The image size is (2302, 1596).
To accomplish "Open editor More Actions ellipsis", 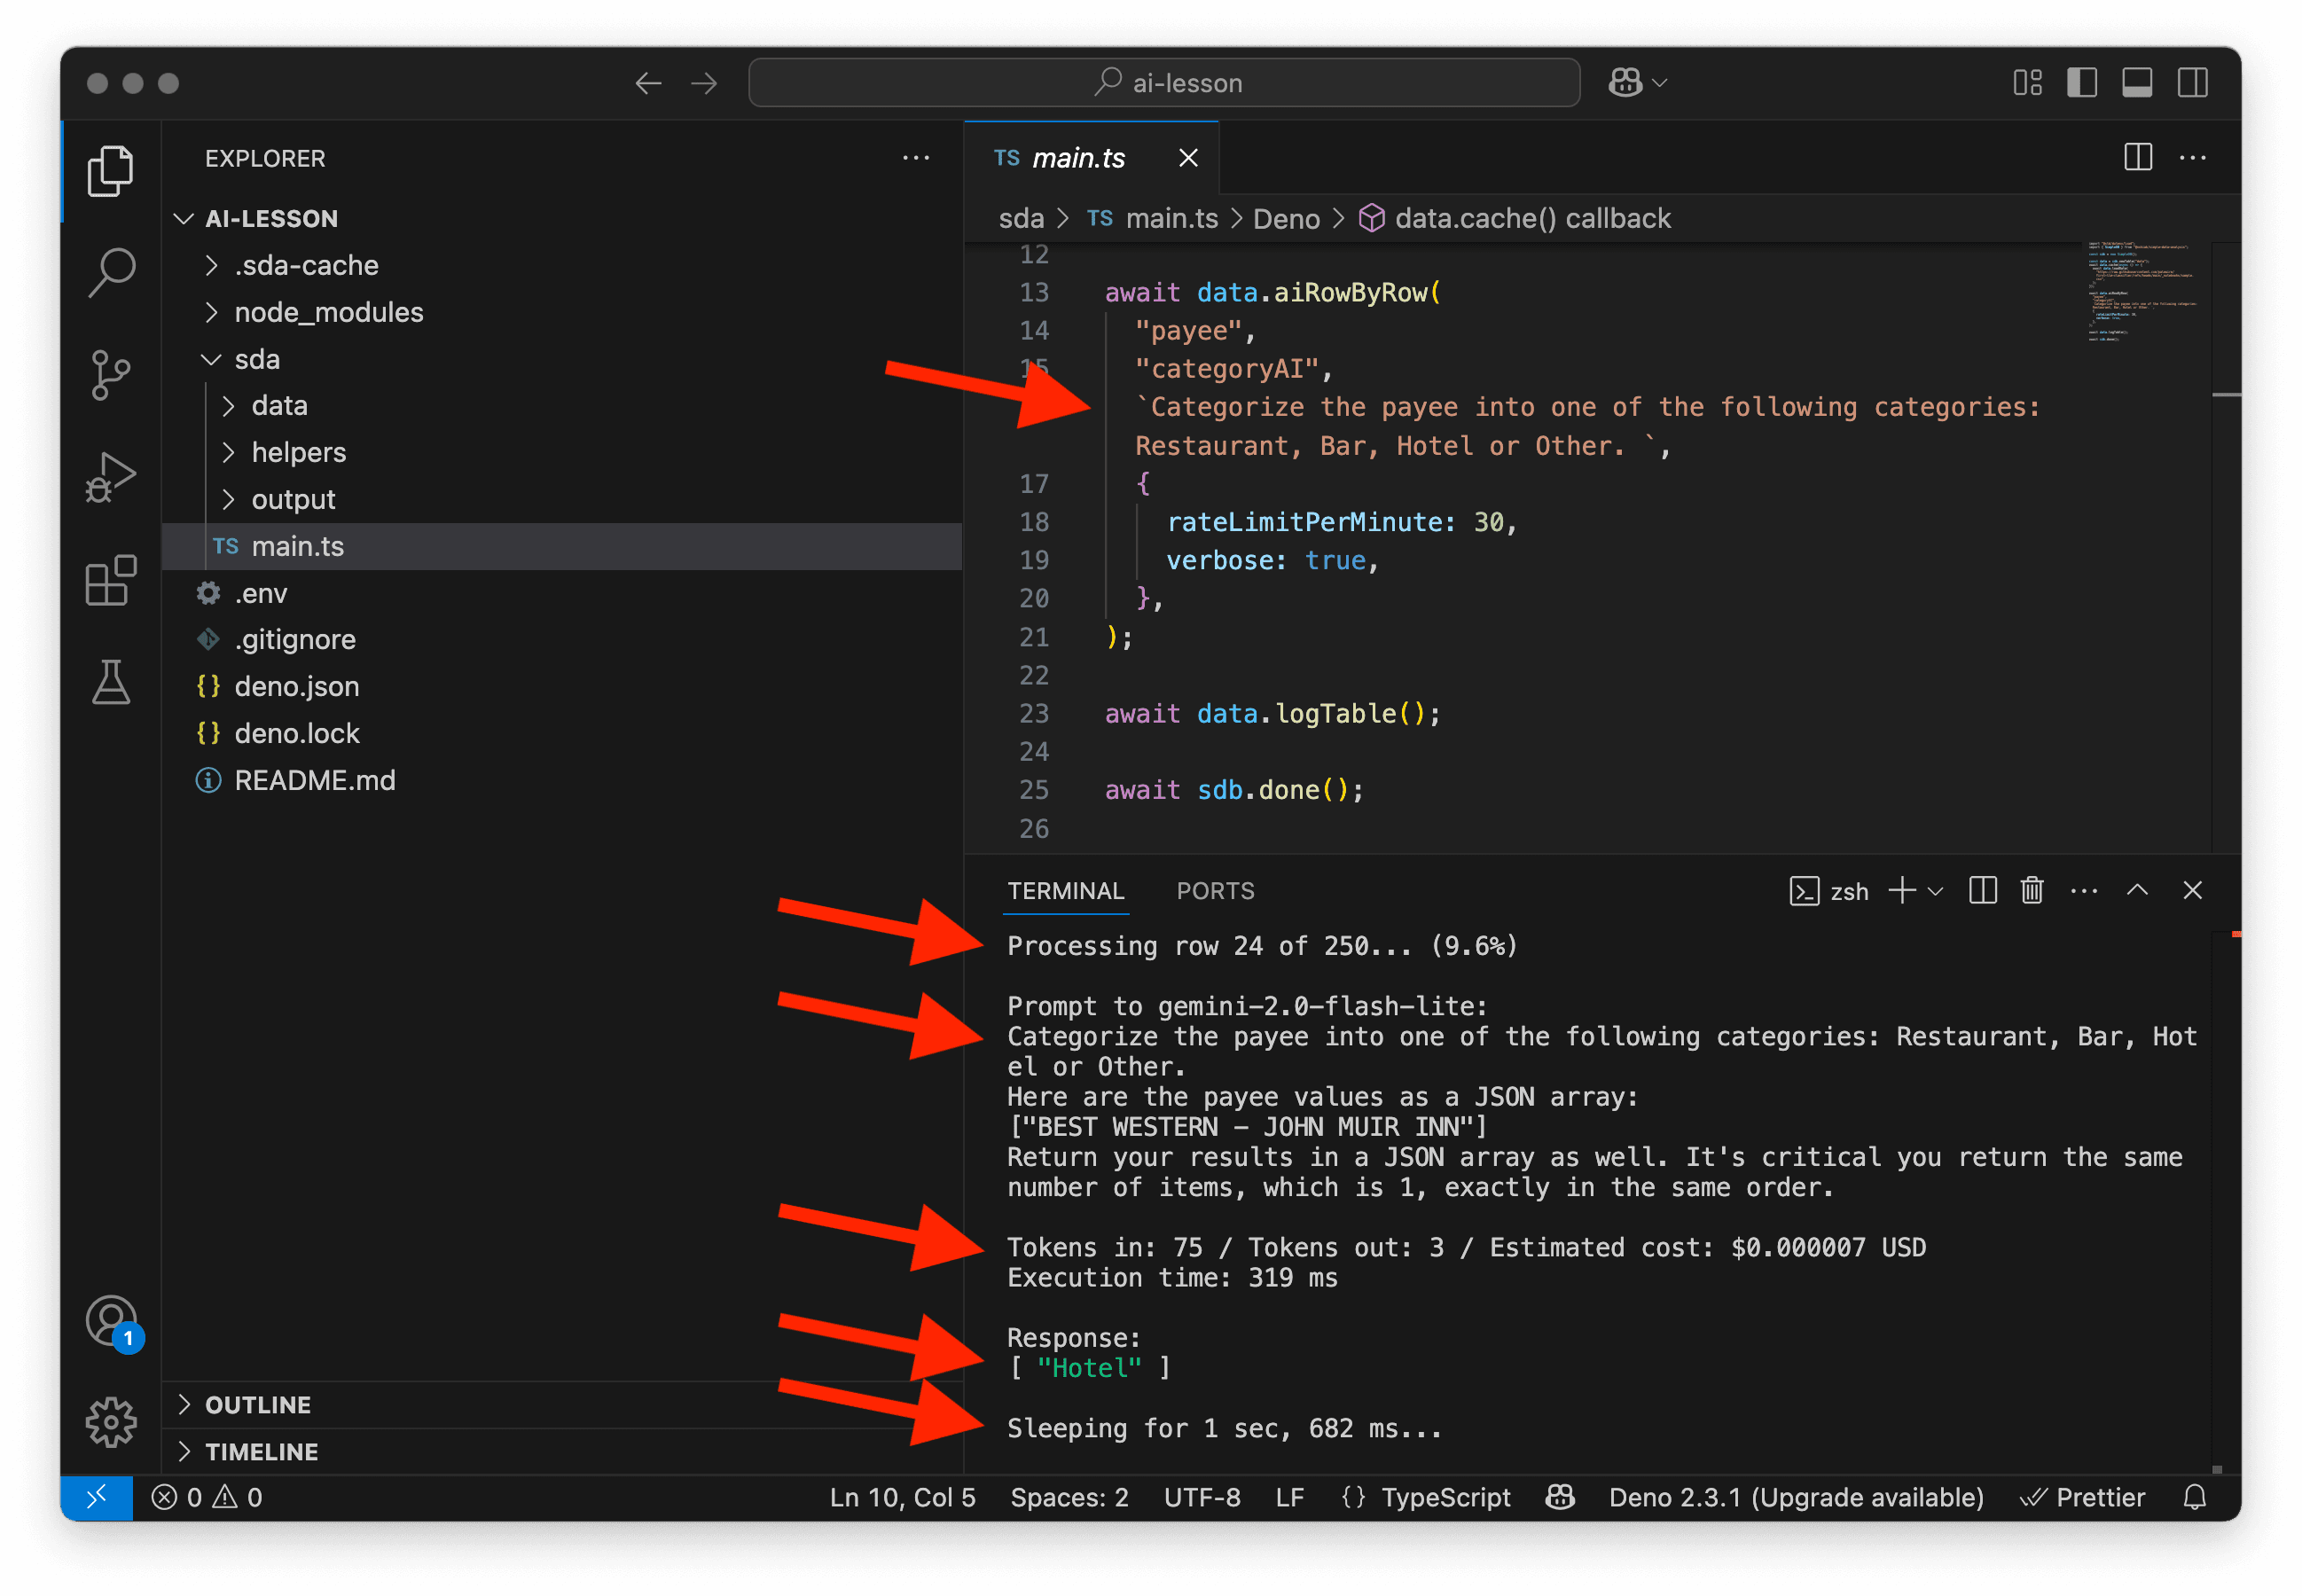I will pos(2193,157).
